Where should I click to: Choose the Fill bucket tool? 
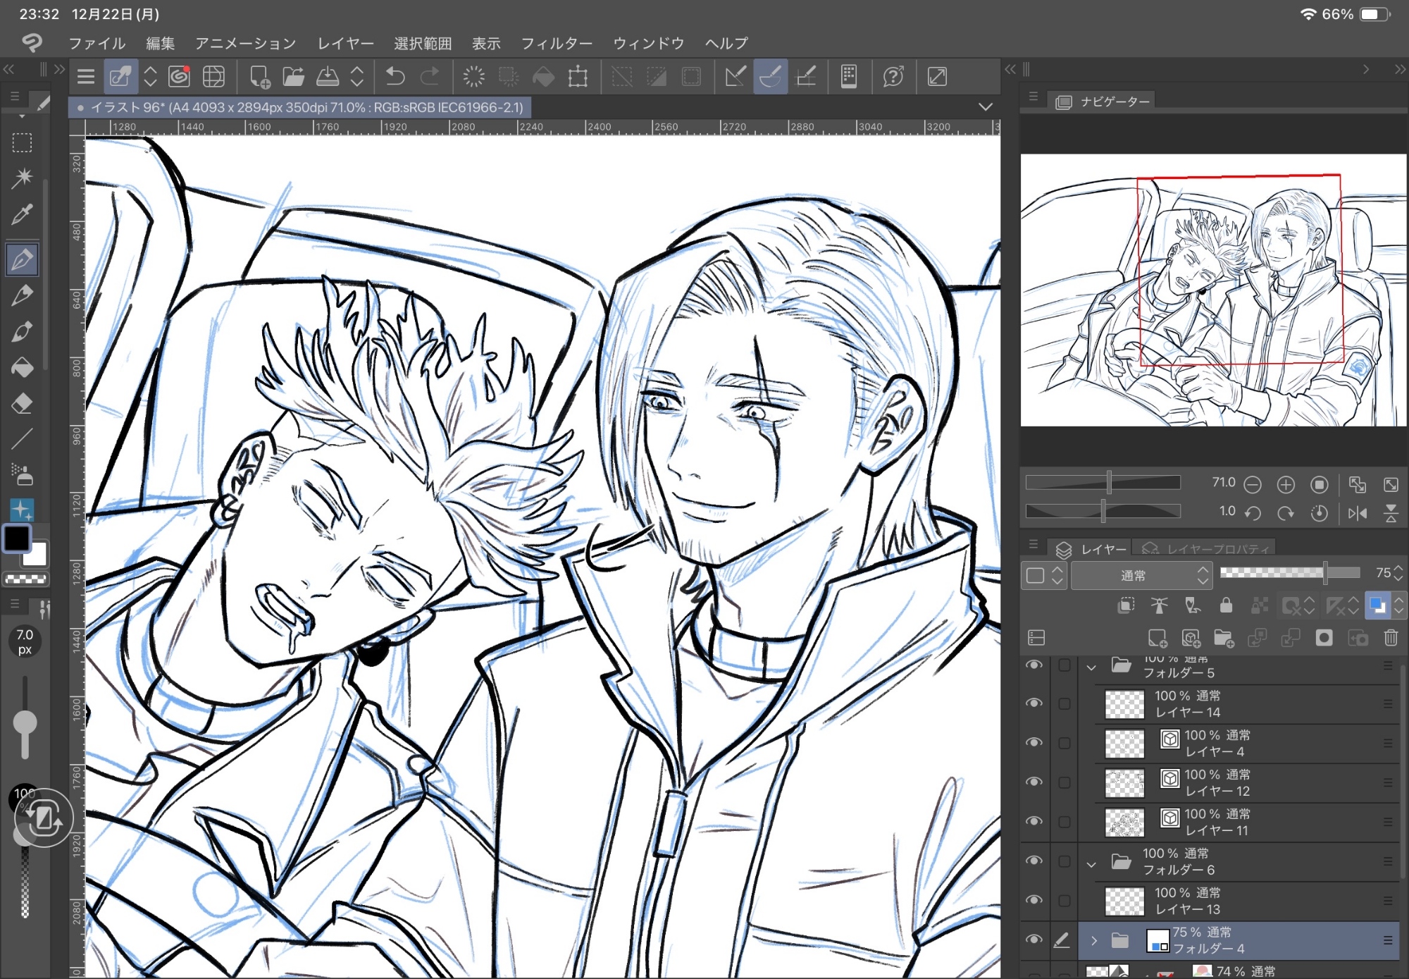[22, 368]
